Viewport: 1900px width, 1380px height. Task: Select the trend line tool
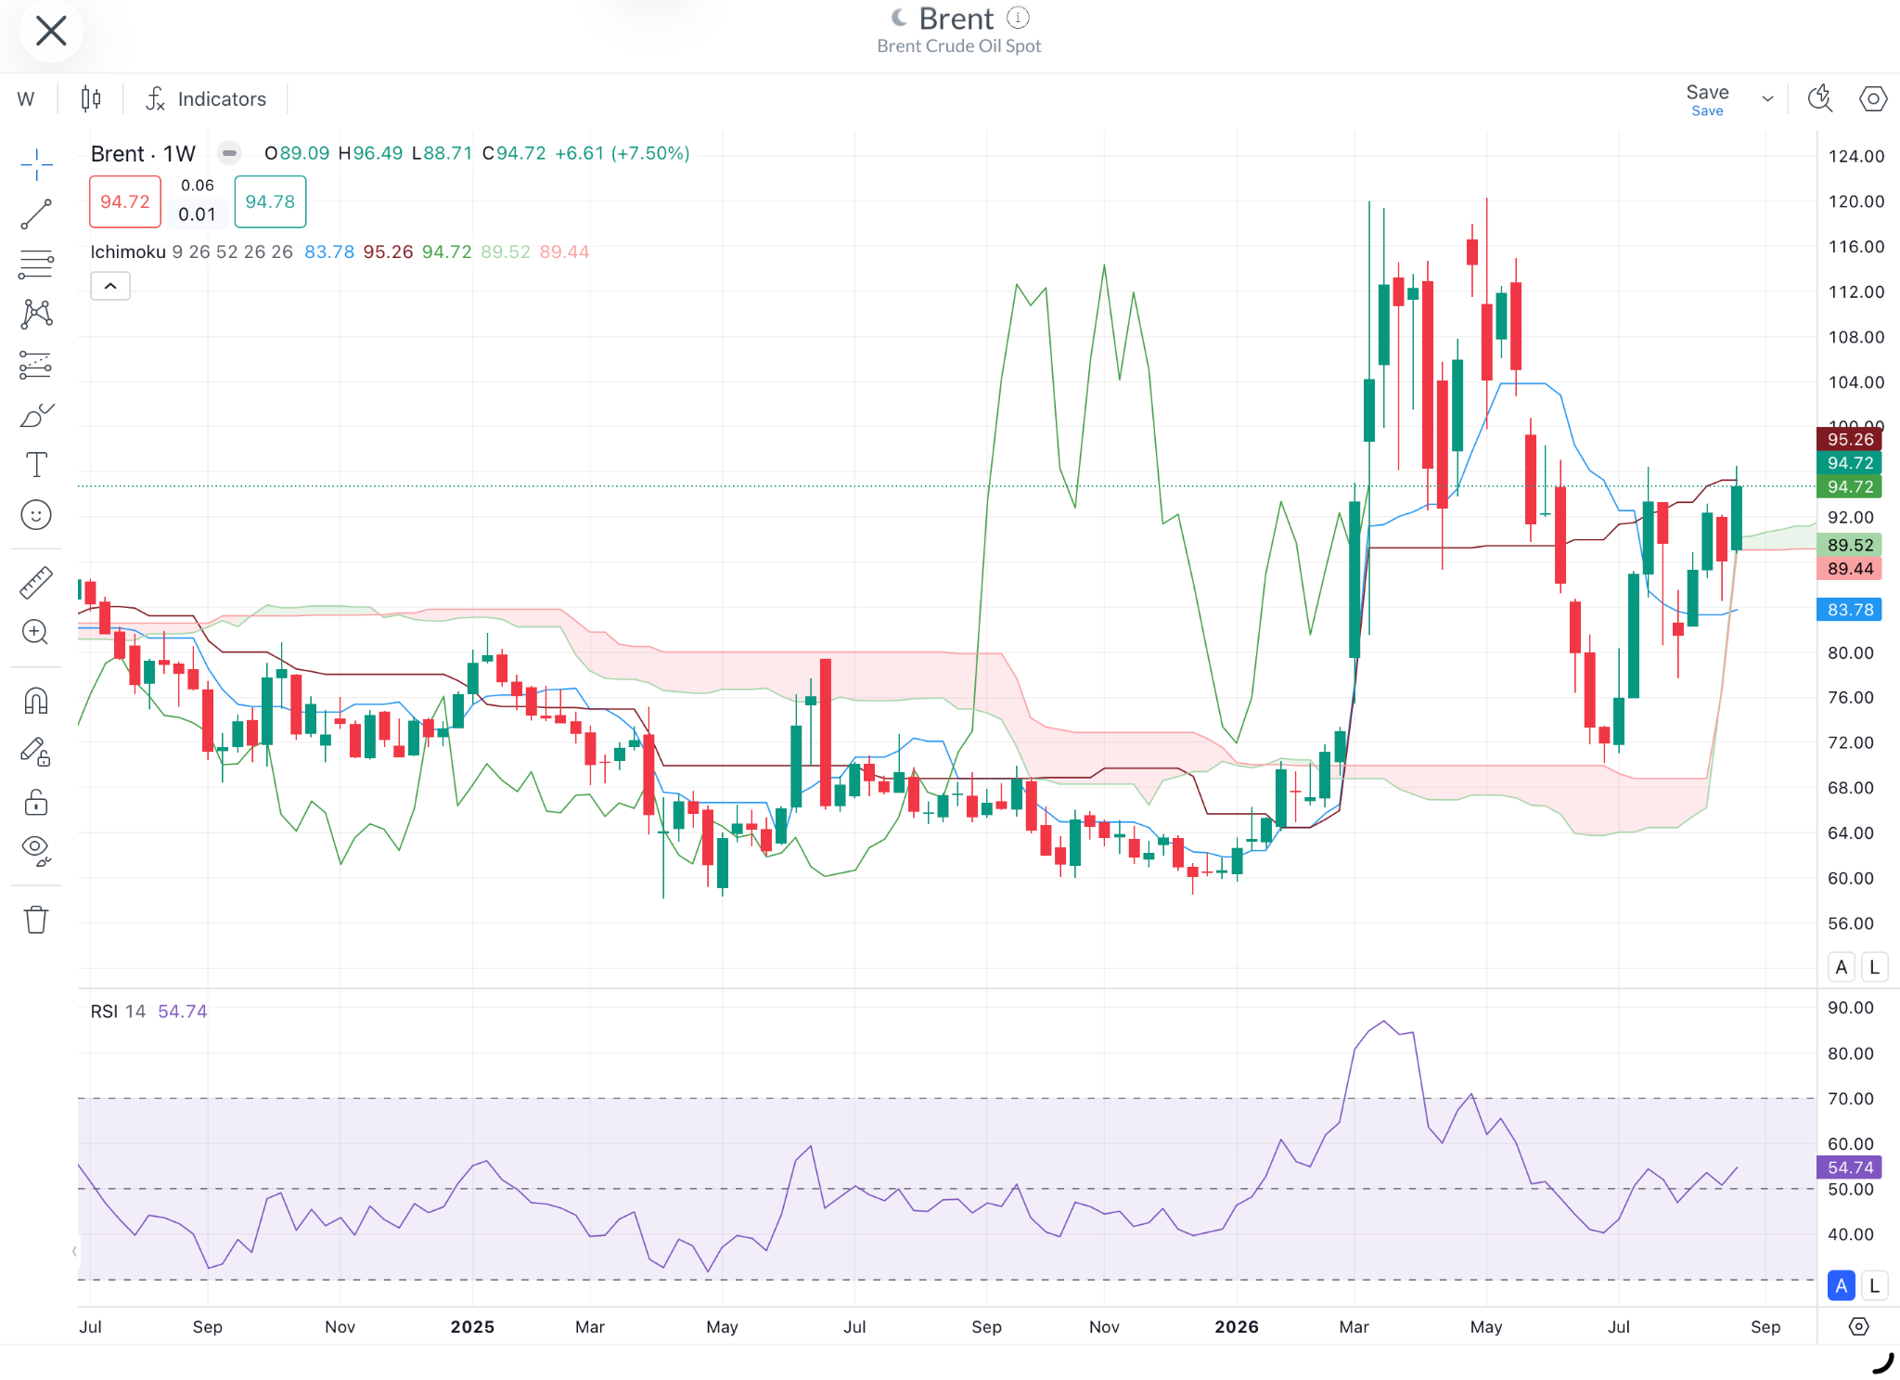tap(36, 214)
